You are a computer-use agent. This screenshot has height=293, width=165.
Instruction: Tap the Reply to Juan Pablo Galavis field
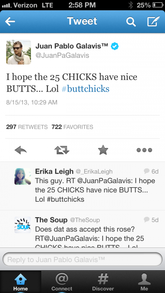coord(82,259)
